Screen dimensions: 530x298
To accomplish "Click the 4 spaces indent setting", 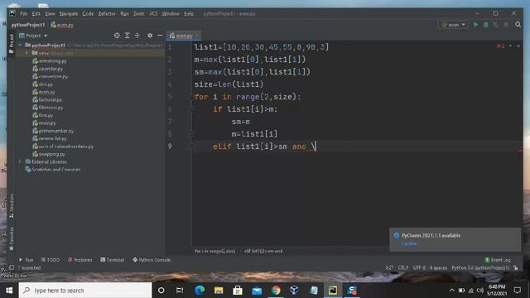I will point(438,267).
